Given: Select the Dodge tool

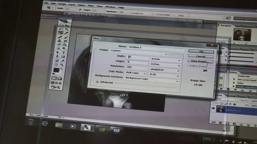Looking at the screenshot, I should pos(64,48).
